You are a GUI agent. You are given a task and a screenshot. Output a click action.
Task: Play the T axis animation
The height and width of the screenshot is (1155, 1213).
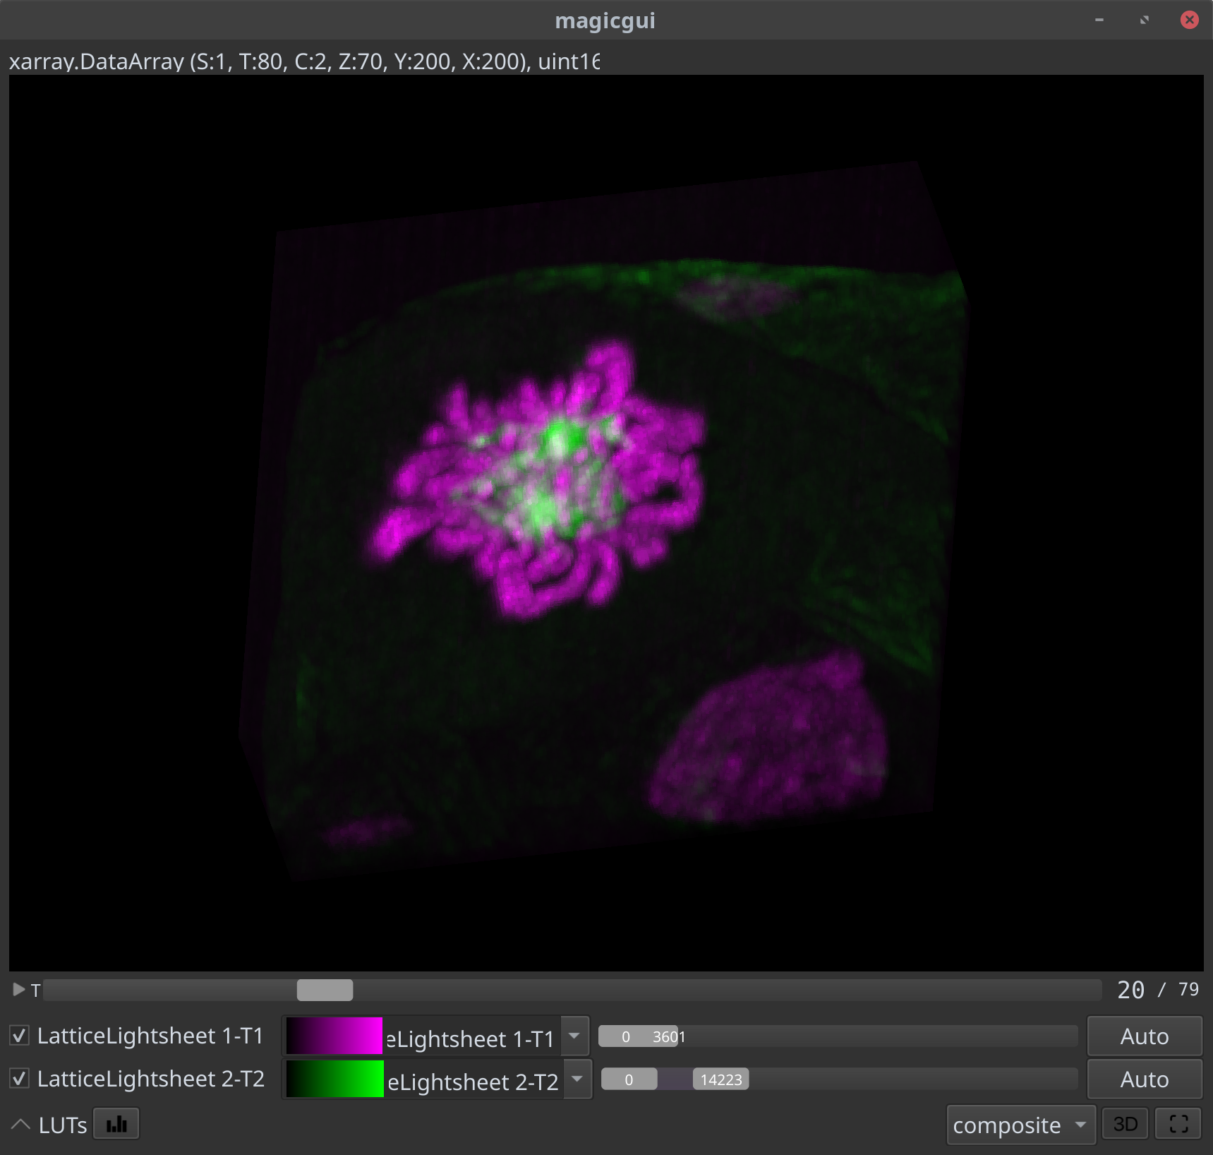[x=19, y=990]
